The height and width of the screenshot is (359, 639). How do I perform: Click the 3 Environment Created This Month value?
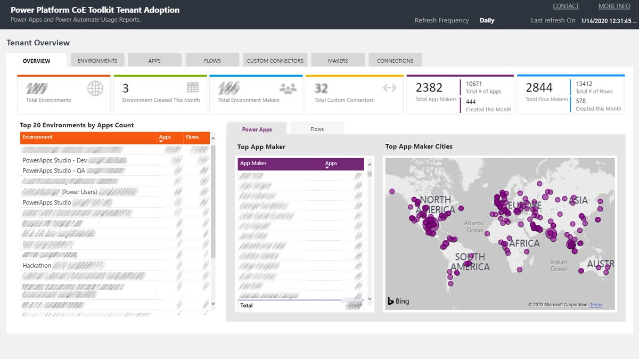click(126, 88)
